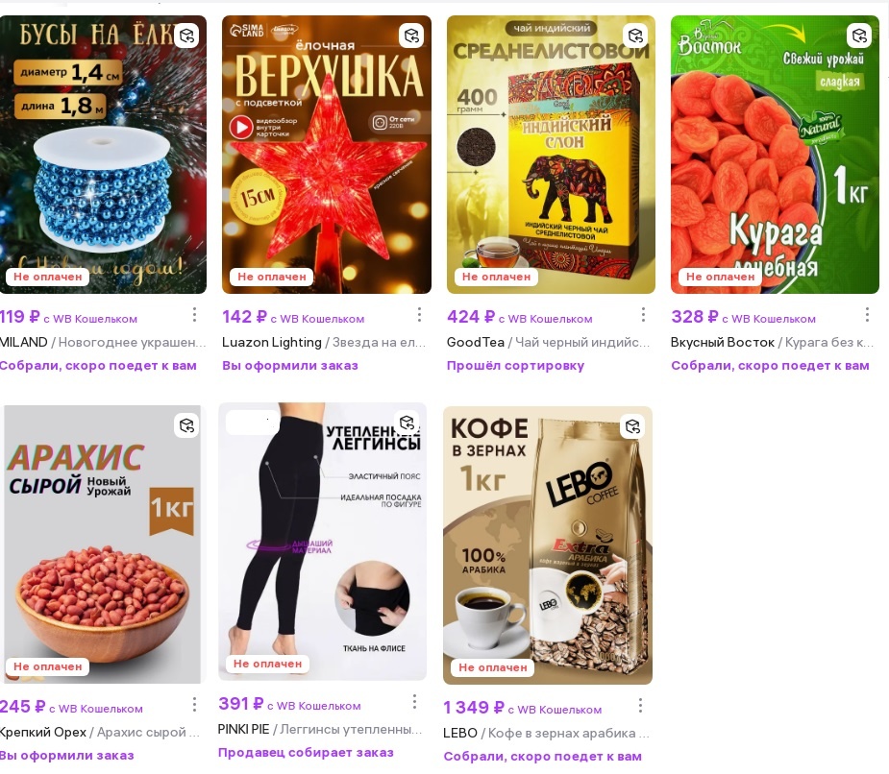Click the box icon on the red star topper card
The image size is (889, 774).
pyautogui.click(x=411, y=36)
